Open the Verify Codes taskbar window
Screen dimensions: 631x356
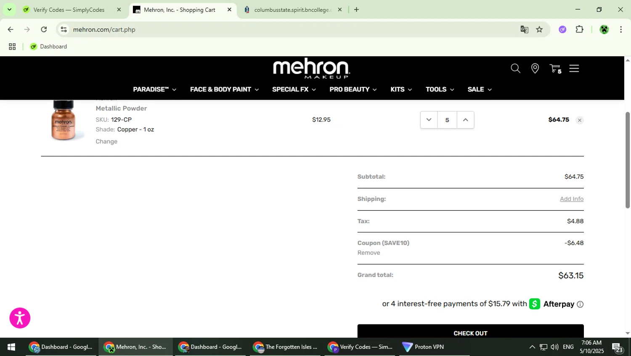[361, 347]
